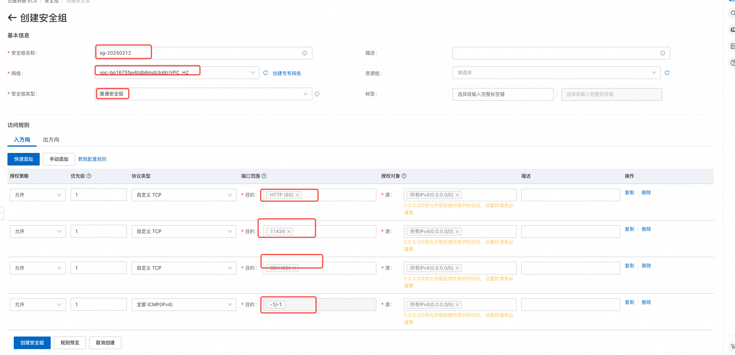Expand the 全部 ICMP(IPv4) protocol dropdown
Viewport: 735px width, 355px height.
pos(229,305)
